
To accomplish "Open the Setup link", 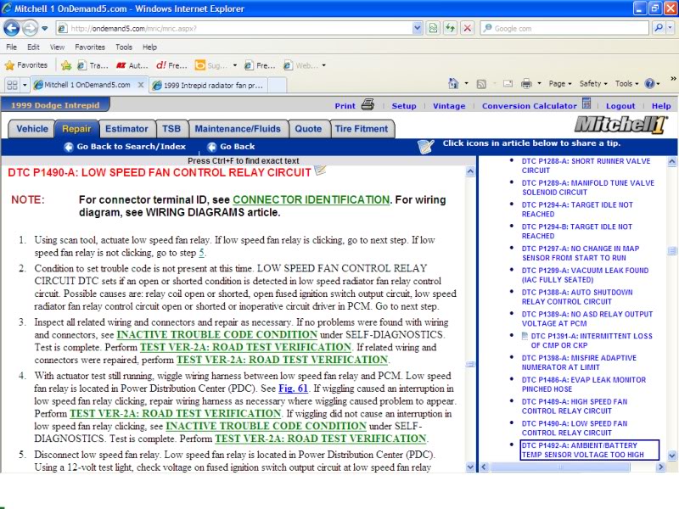I will pyautogui.click(x=404, y=105).
